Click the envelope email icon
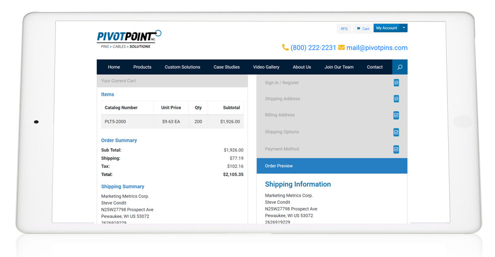Viewport: 495px width, 257px height. [341, 48]
